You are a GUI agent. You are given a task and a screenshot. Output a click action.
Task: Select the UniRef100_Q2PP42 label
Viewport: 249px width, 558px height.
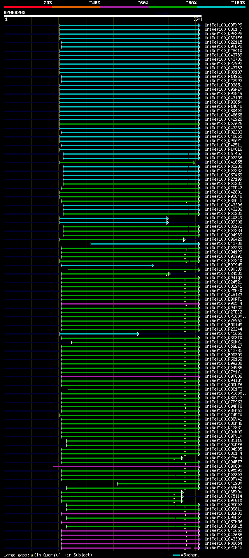click(x=224, y=188)
